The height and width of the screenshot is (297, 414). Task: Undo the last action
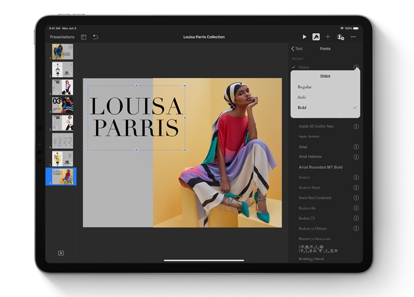[x=95, y=37]
